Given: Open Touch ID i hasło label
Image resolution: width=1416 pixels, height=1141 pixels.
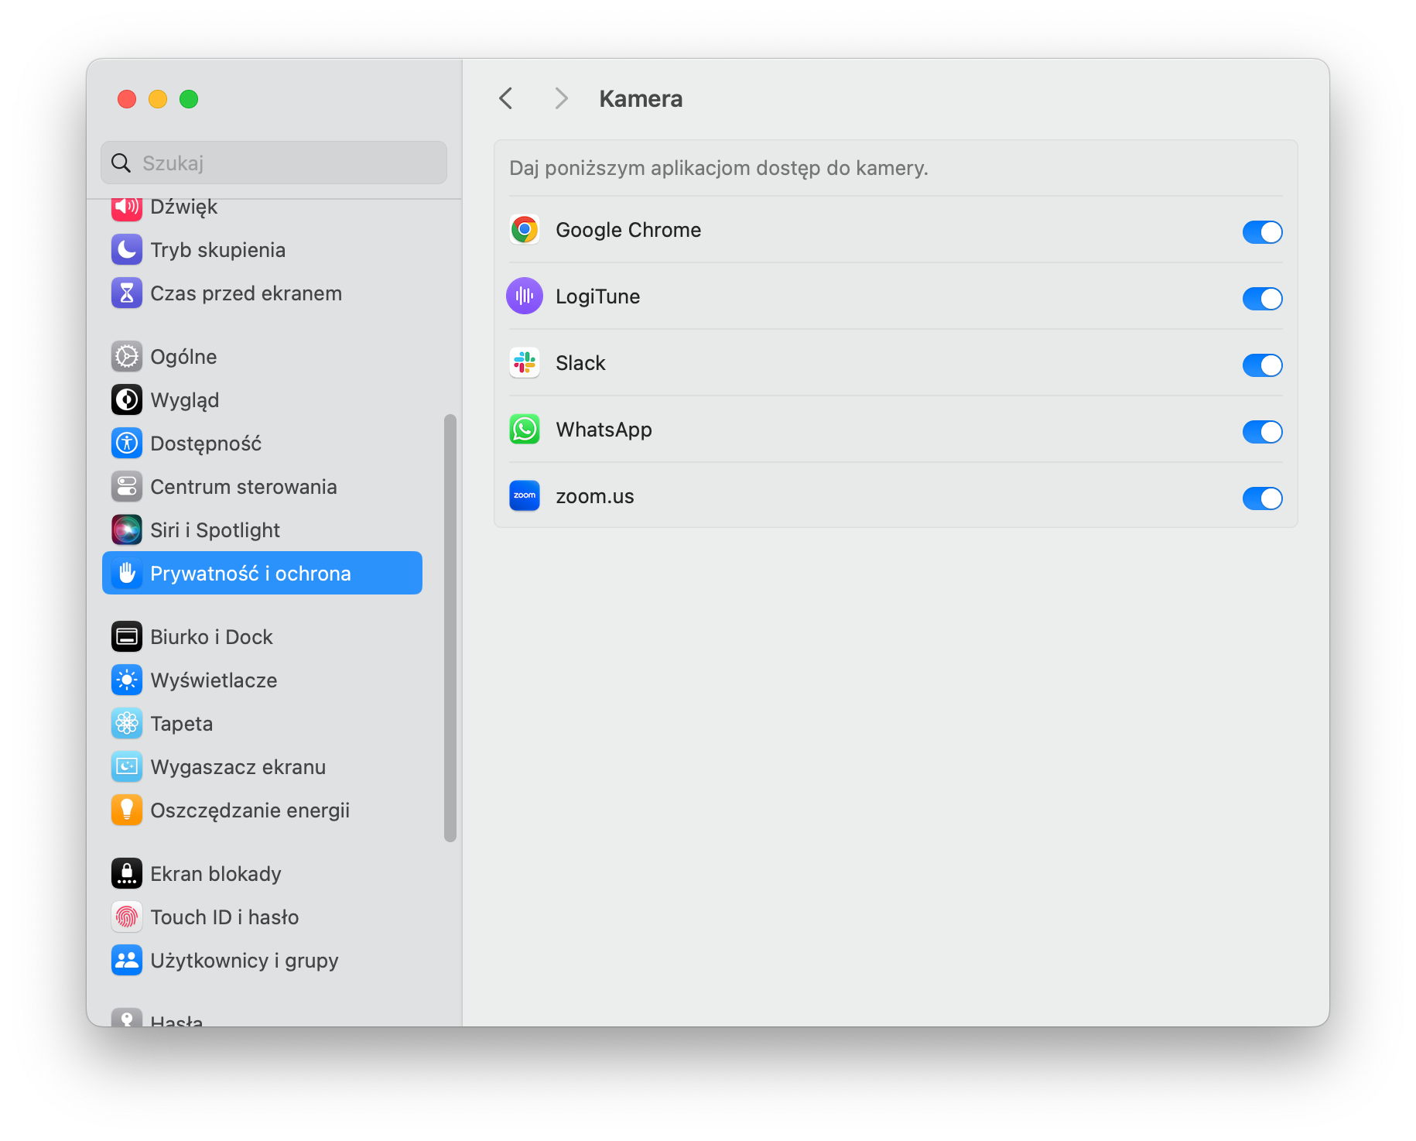Looking at the screenshot, I should 224,917.
